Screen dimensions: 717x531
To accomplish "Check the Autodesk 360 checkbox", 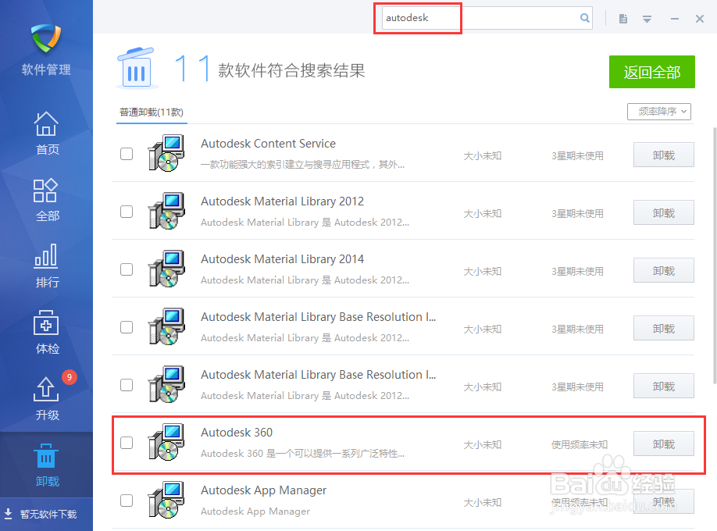I will pos(127,443).
